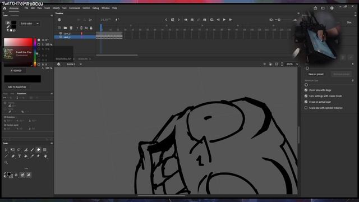Image resolution: width=359 pixels, height=202 pixels.
Task: Go to previous keyframe arrow
Action: tap(166, 20)
